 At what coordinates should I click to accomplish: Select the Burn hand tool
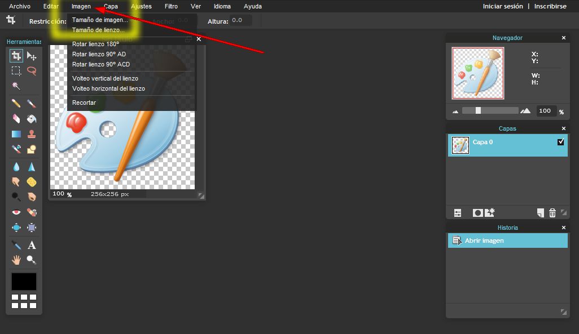pyautogui.click(x=32, y=197)
